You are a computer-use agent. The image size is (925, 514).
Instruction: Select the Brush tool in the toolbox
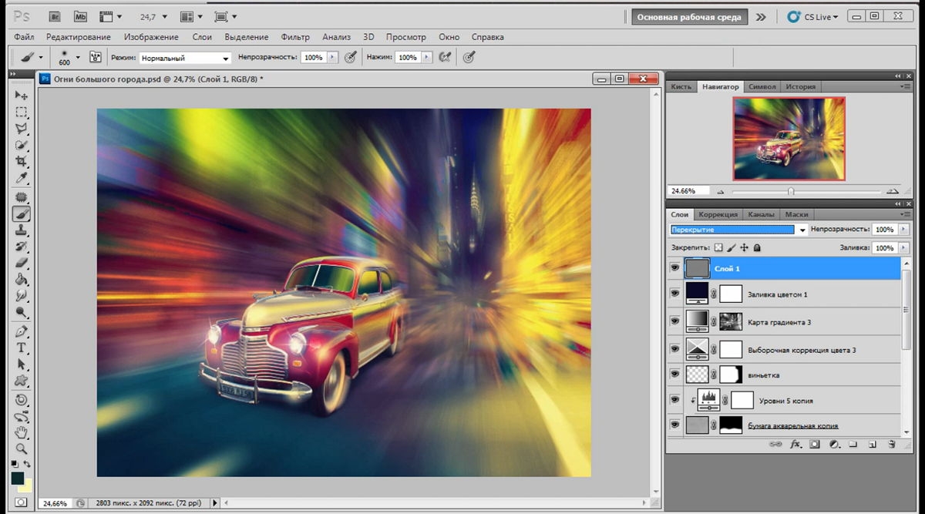click(22, 213)
